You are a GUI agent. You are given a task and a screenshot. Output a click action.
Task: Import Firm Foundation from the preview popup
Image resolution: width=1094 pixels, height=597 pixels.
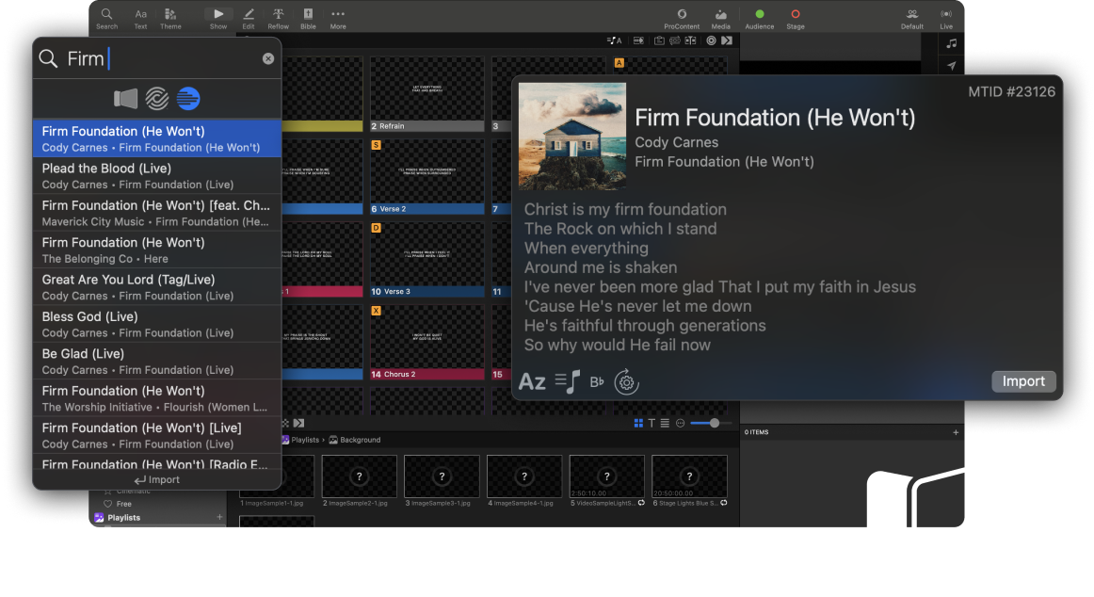pyautogui.click(x=1023, y=381)
